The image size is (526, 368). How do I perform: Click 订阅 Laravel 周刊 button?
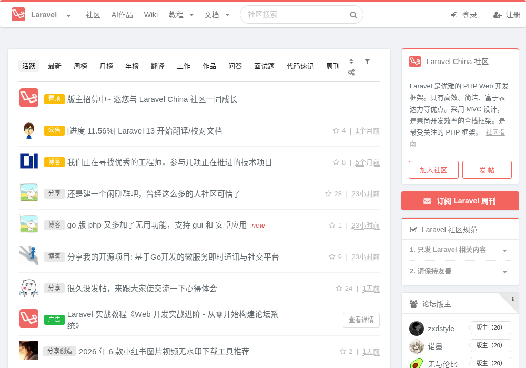pos(460,201)
